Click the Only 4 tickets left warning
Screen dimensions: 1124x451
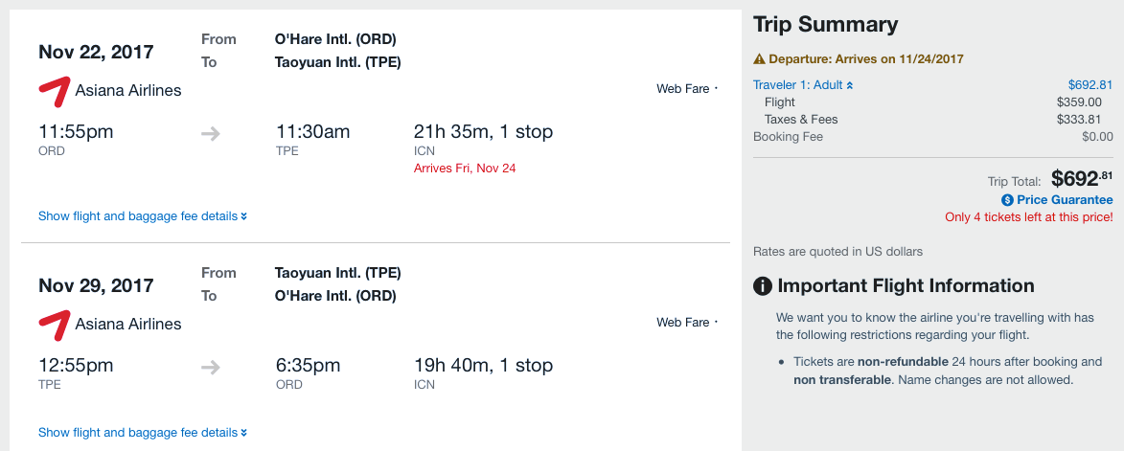[1029, 217]
